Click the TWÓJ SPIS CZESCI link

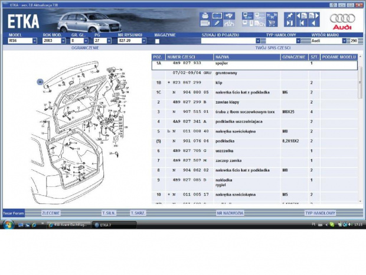[x=273, y=48]
